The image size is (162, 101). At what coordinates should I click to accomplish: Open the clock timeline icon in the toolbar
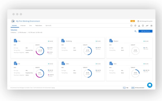tap(143, 26)
